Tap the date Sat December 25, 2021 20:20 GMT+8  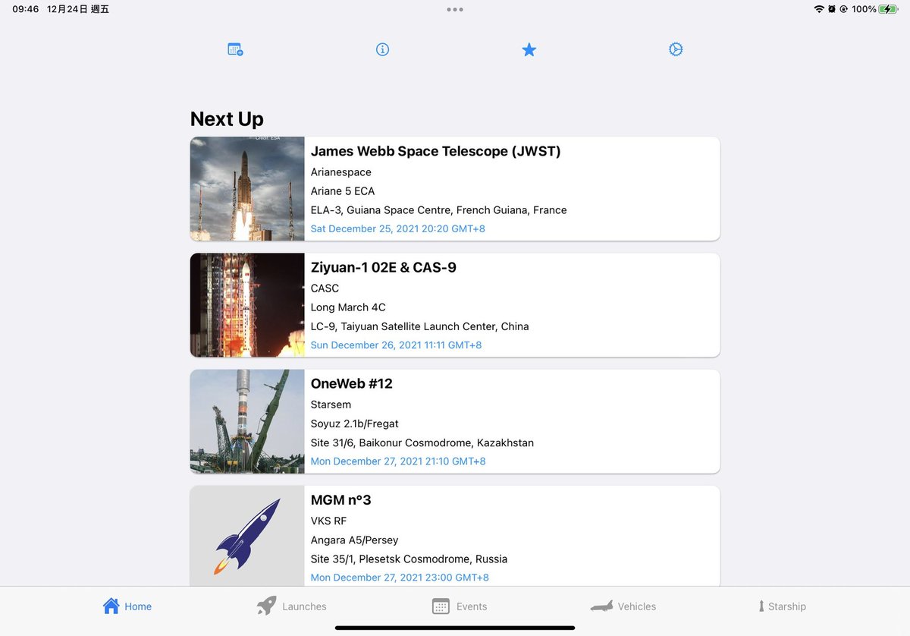[x=398, y=228]
